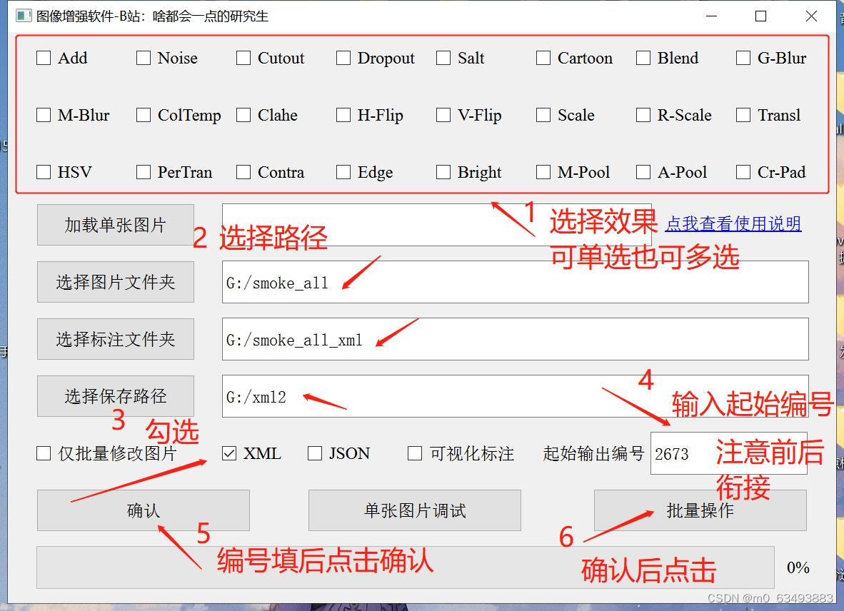
Task: Click the 起始输出编号 number field
Action: (728, 453)
